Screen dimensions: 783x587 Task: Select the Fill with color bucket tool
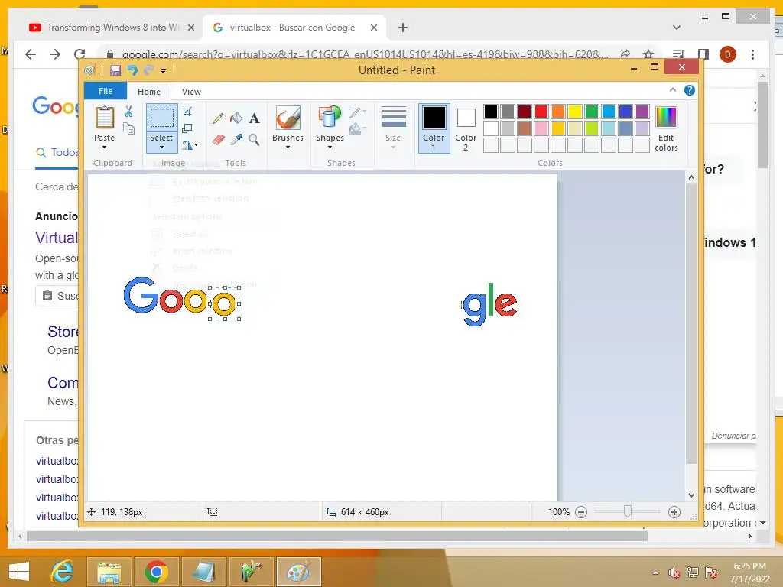(236, 118)
